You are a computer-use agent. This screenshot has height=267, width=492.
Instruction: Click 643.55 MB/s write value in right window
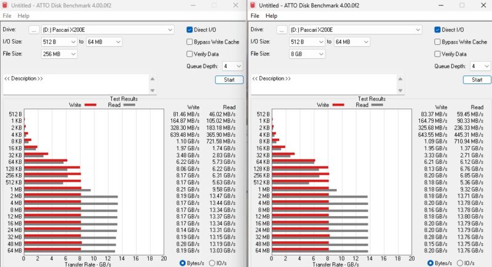(x=432, y=134)
